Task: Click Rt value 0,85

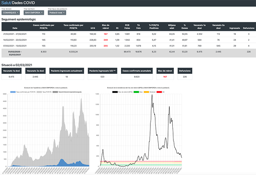Action: [117, 34]
